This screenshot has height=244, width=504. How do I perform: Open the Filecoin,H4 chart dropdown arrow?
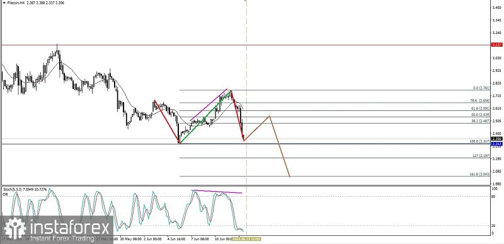[4, 3]
